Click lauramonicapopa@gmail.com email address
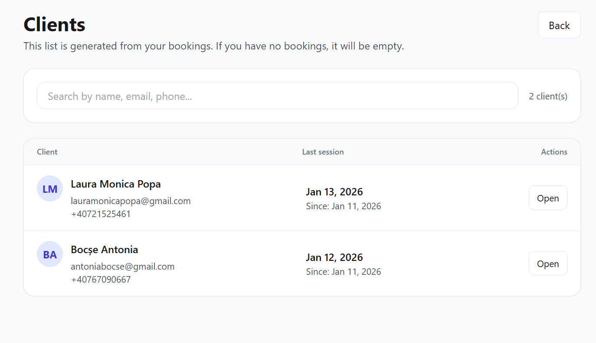 [131, 201]
